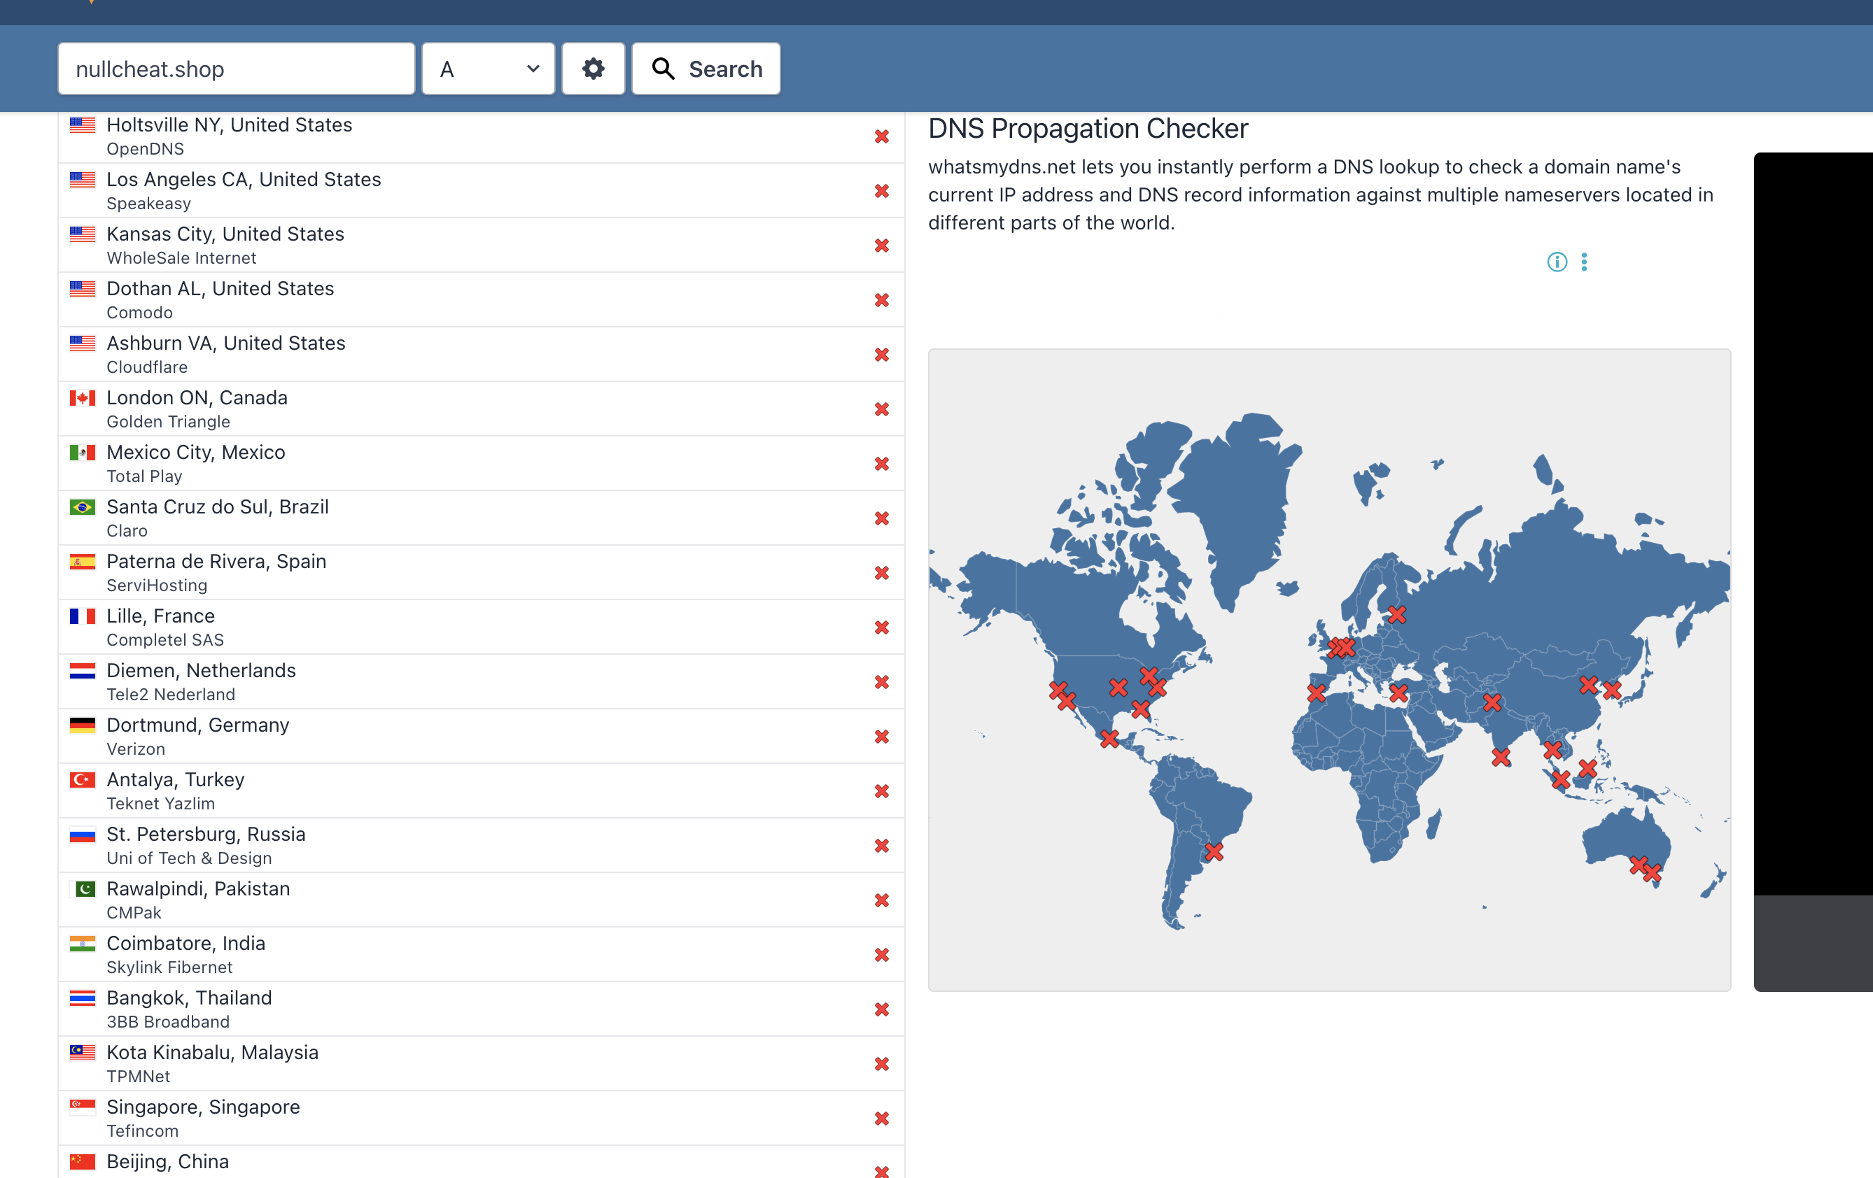Click the red X status for Lille, France
The image size is (1873, 1178).
click(x=881, y=627)
